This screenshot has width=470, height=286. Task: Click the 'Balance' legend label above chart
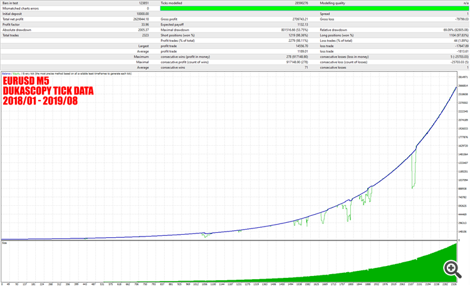[6, 74]
